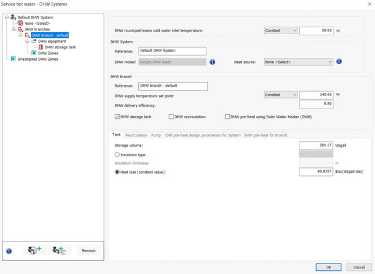Select the Insulation type radio button
The image size is (375, 274).
pos(117,154)
